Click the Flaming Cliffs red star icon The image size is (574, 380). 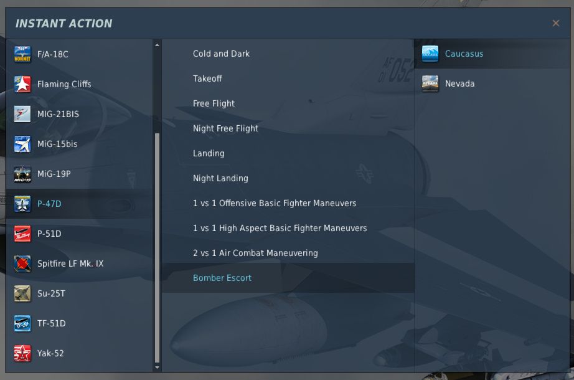point(22,84)
